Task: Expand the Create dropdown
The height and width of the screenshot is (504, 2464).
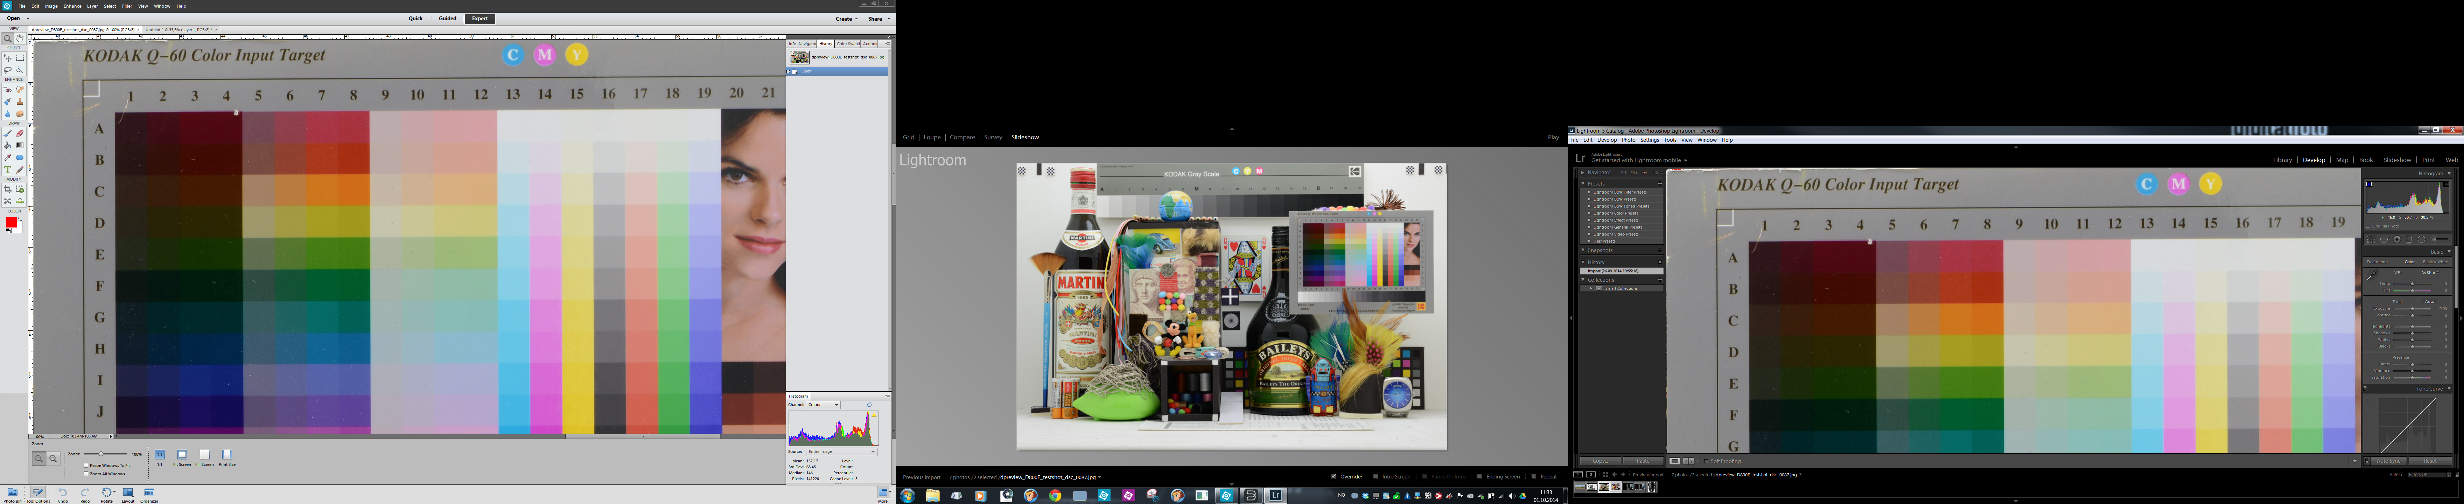Action: (847, 18)
